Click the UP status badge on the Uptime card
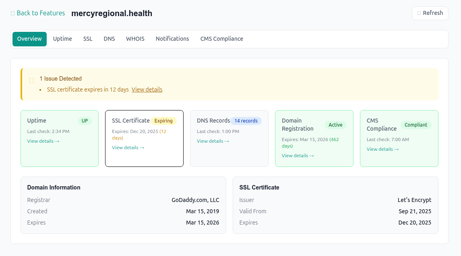 pyautogui.click(x=85, y=121)
